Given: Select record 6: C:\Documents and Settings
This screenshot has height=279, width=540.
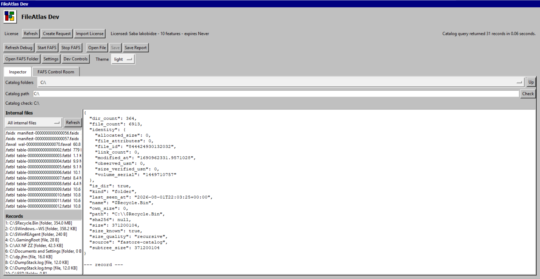Looking at the screenshot, I should (43, 251).
